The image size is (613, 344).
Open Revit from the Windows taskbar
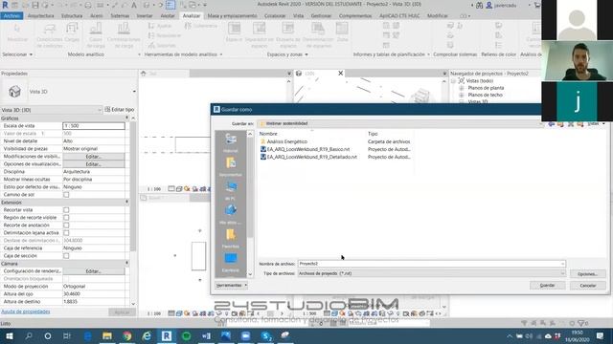pos(167,335)
